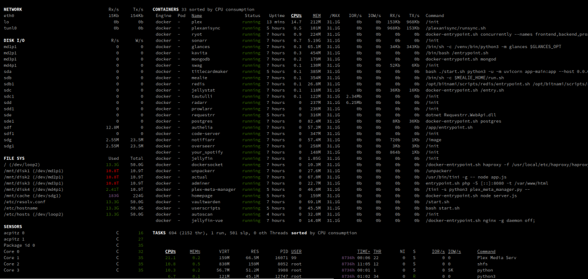
Task: Select the Plex Media Serv process
Action: [x=497, y=258]
